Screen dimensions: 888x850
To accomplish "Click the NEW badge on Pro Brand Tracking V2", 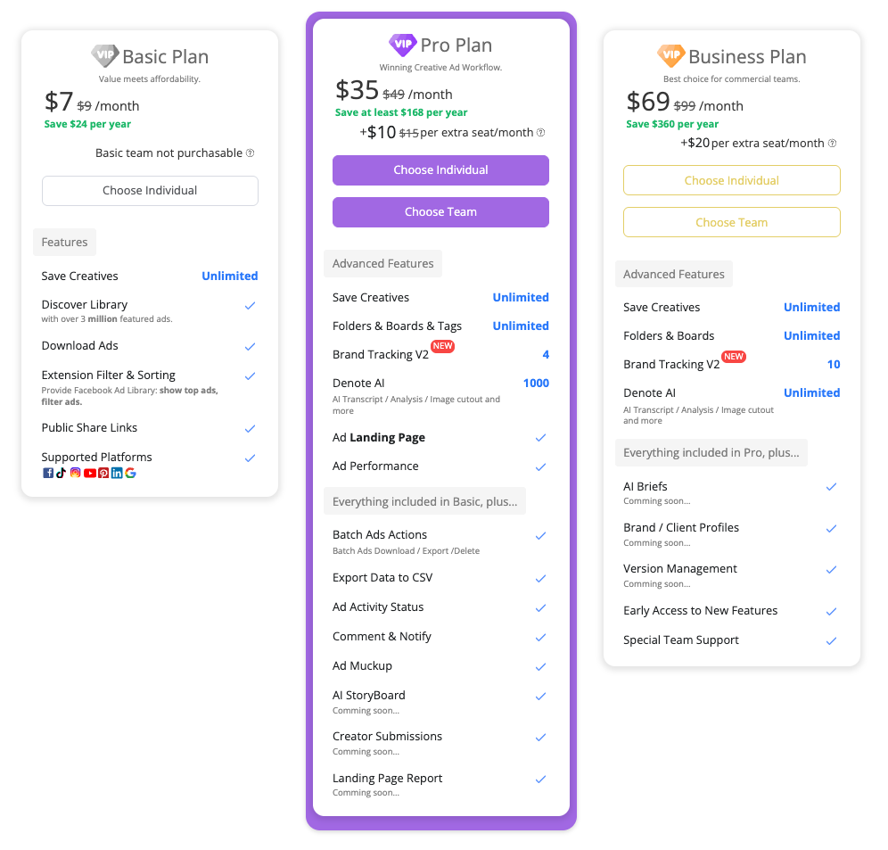I will click(x=442, y=346).
